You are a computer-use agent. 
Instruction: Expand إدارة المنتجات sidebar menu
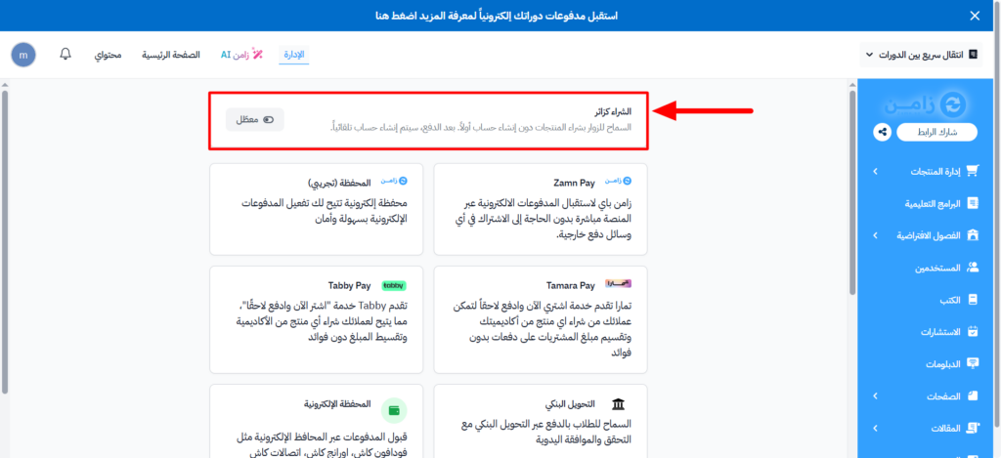tap(875, 172)
